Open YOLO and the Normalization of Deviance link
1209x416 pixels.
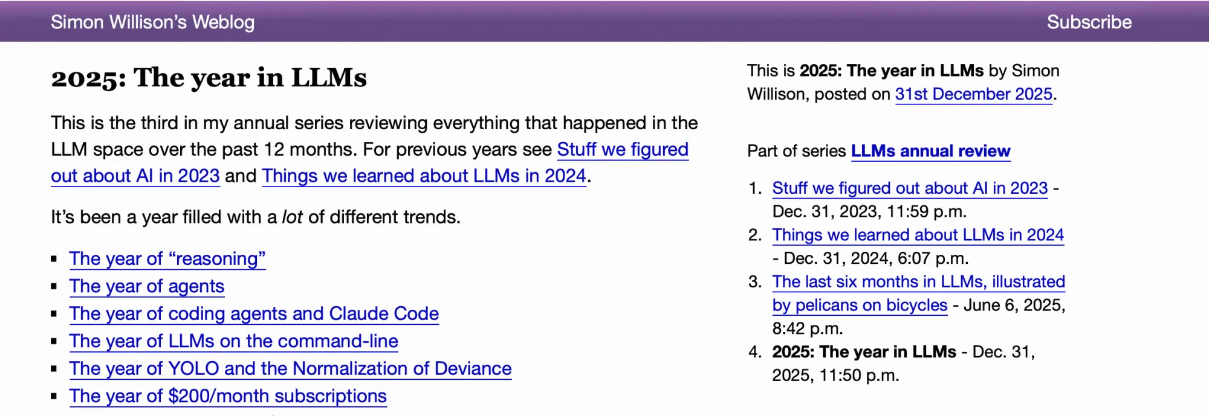(290, 369)
